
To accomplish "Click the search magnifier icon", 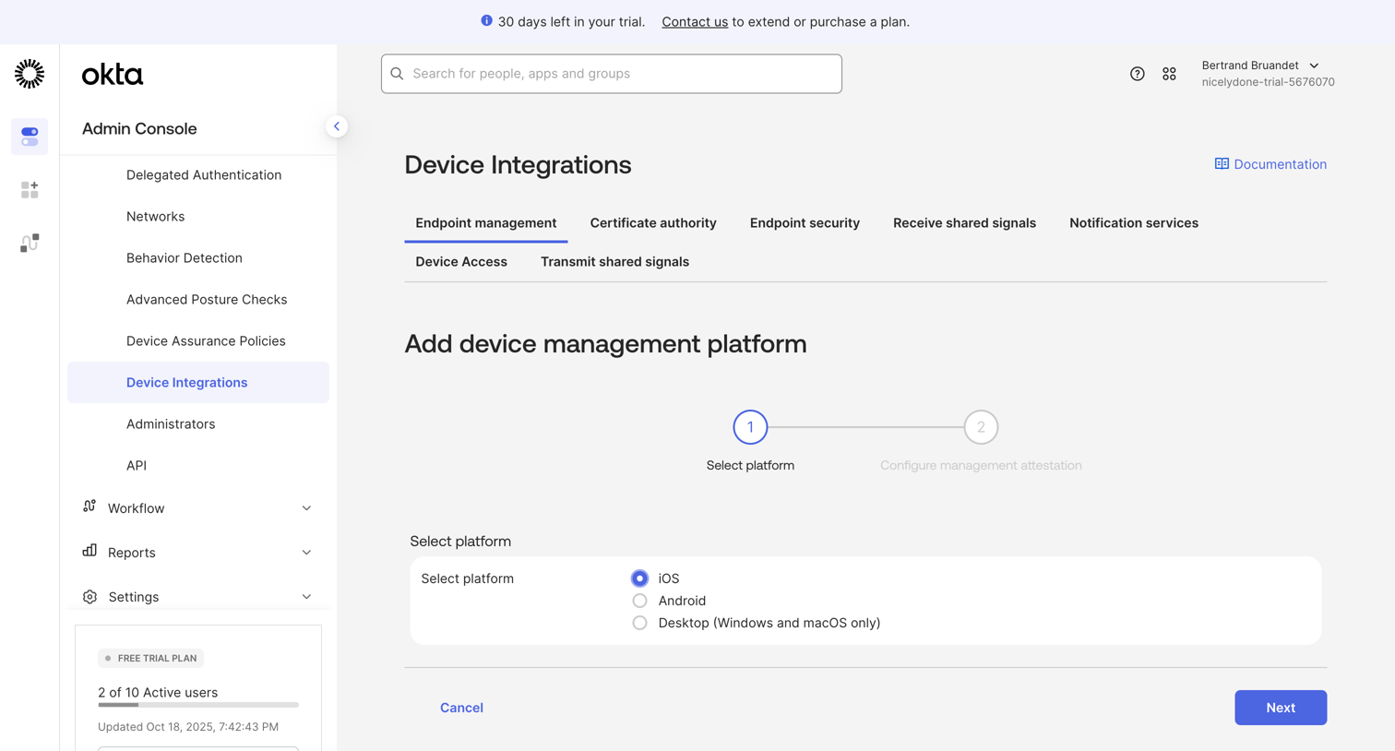I will tap(397, 74).
